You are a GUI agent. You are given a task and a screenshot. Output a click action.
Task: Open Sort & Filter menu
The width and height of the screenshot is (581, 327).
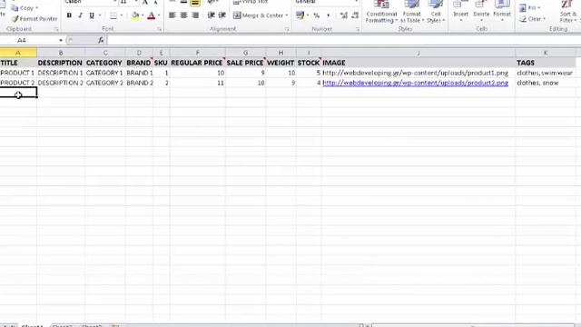pyautogui.click(x=567, y=12)
